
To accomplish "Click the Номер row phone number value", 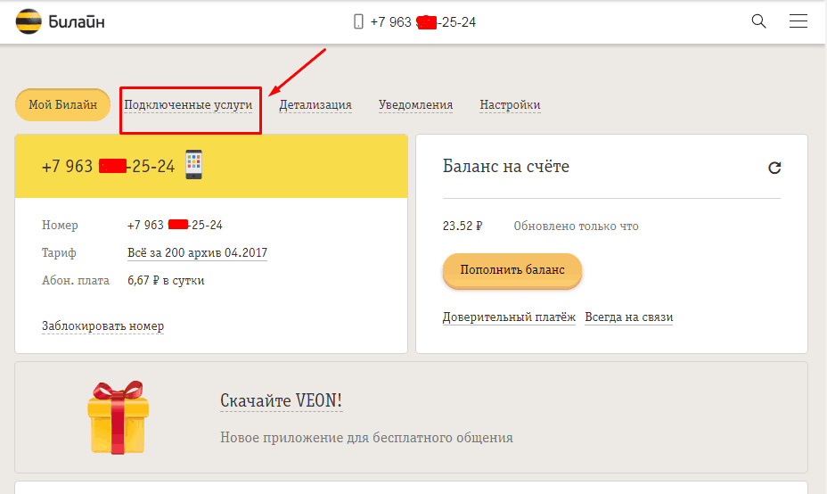I will [x=175, y=225].
